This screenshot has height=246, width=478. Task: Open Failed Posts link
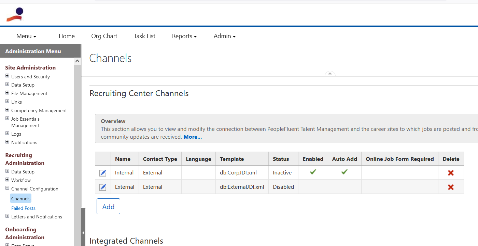click(23, 208)
